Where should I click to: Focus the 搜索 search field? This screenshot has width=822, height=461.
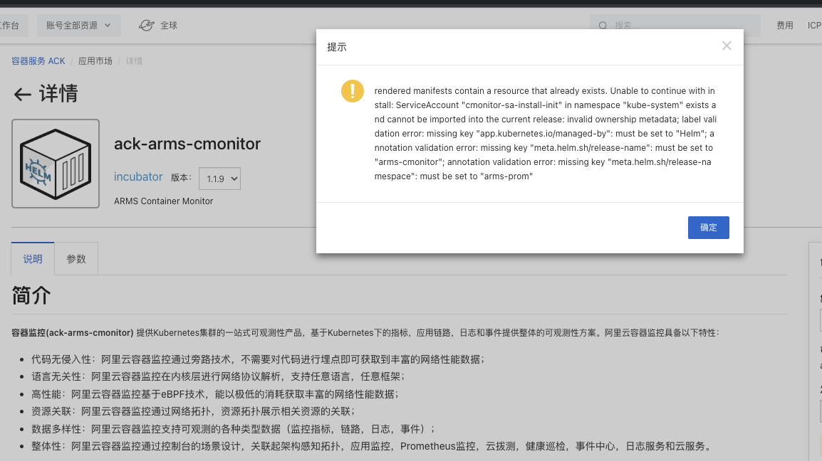click(x=675, y=25)
